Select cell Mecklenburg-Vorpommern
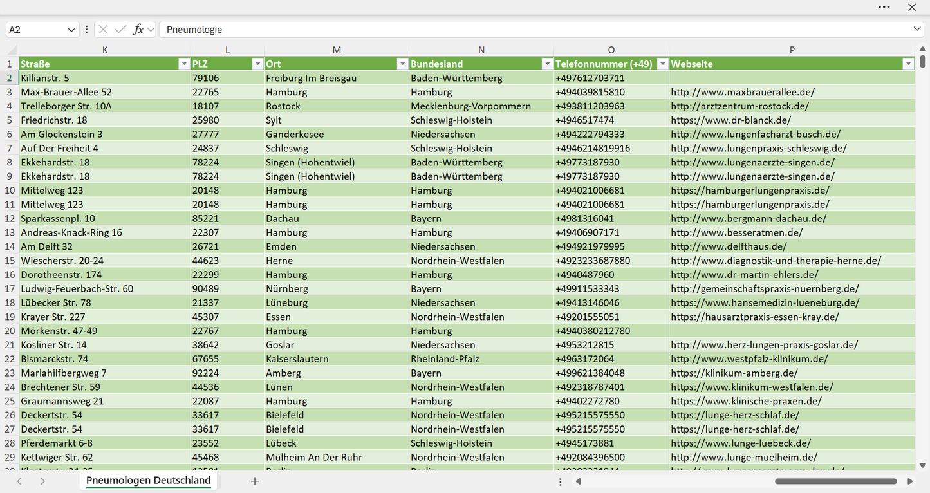The width and height of the screenshot is (930, 493). (481, 106)
